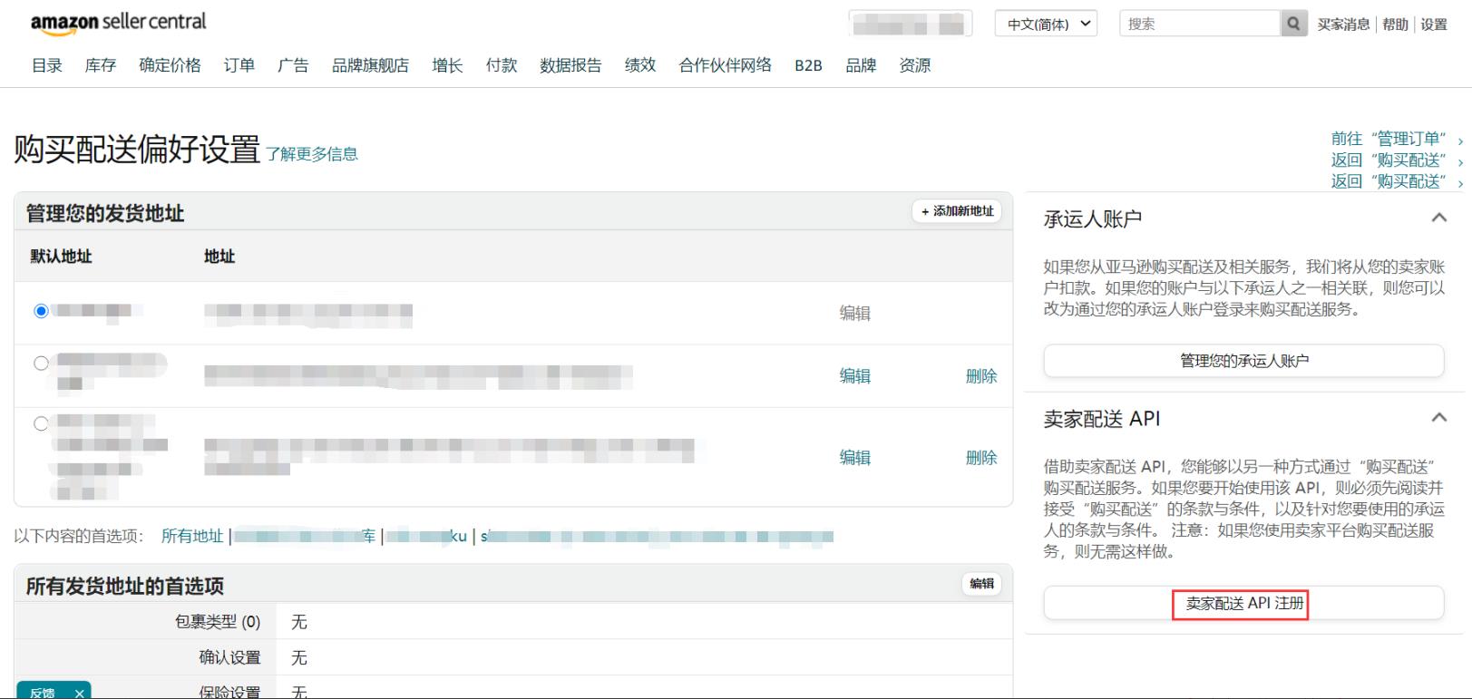This screenshot has height=699, width=1472.
Task: Open the 增长 menu
Action: point(447,65)
